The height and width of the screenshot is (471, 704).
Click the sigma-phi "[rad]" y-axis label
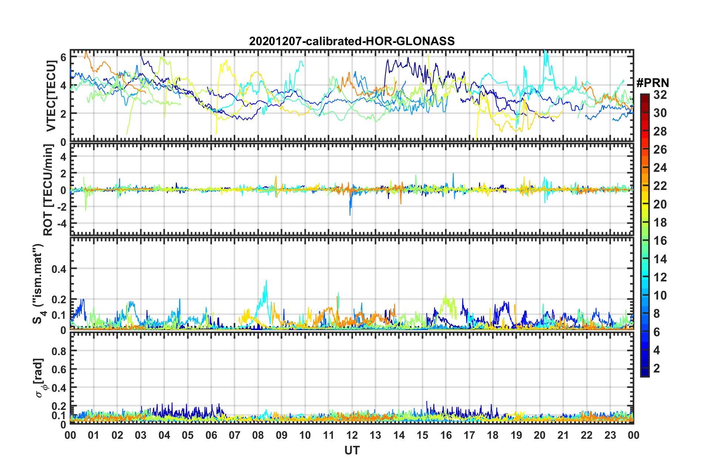coord(40,378)
